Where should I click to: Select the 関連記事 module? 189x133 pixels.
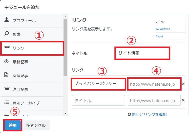click(32, 76)
